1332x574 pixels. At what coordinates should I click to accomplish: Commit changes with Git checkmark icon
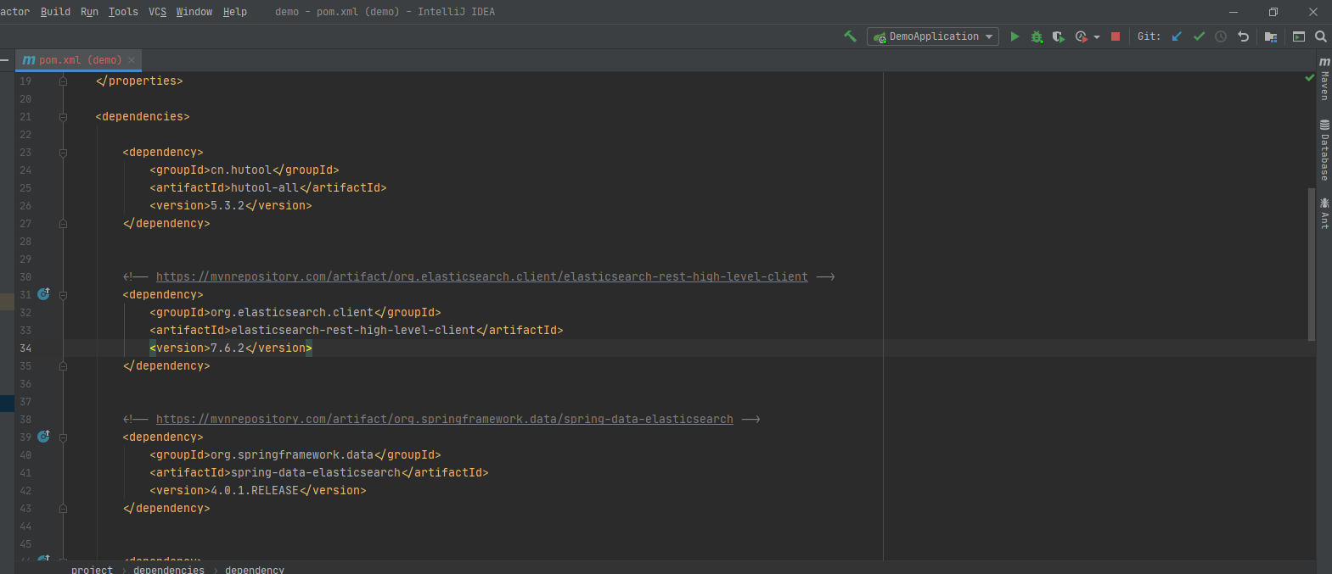(x=1199, y=36)
